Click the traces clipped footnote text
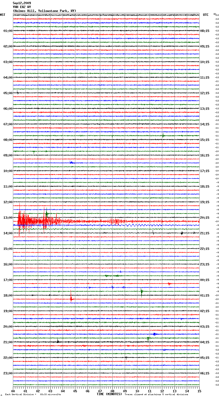 (x=156, y=394)
